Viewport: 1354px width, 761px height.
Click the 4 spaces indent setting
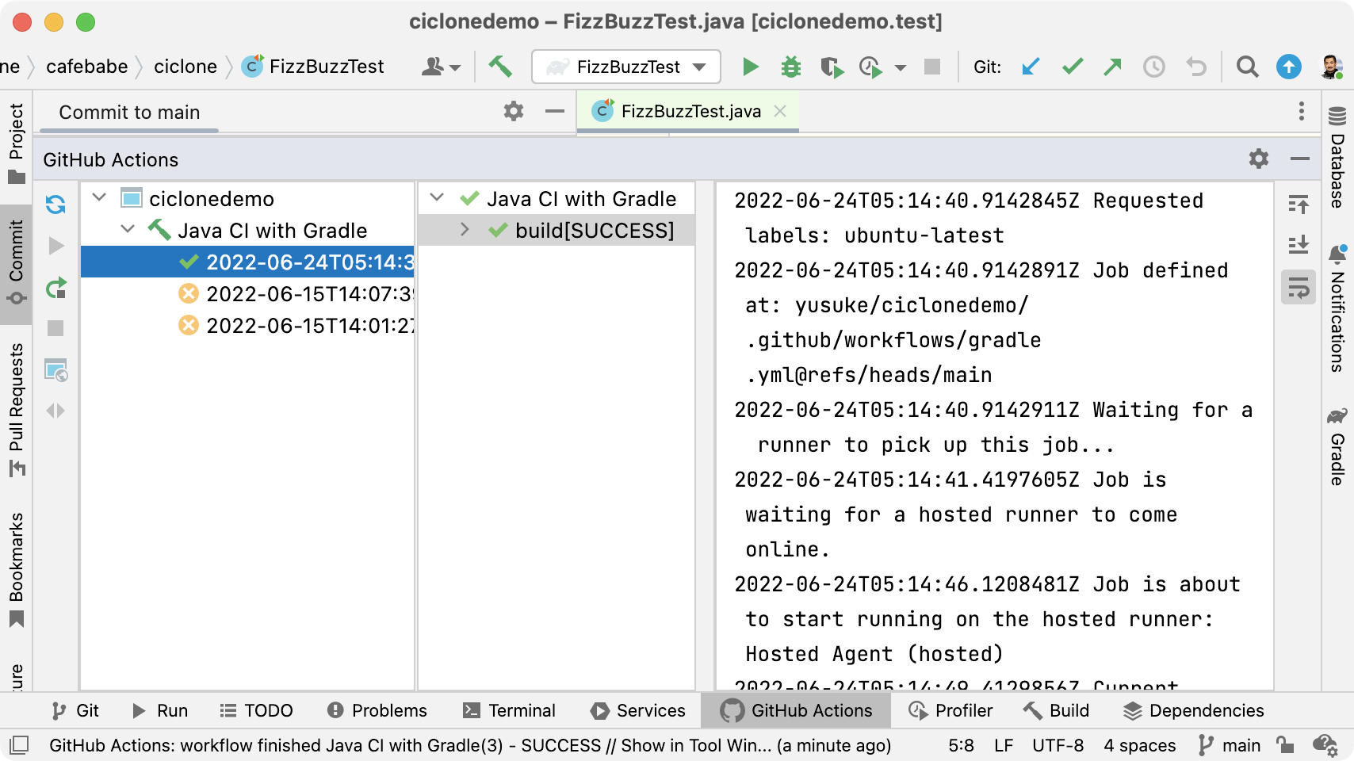1139,745
